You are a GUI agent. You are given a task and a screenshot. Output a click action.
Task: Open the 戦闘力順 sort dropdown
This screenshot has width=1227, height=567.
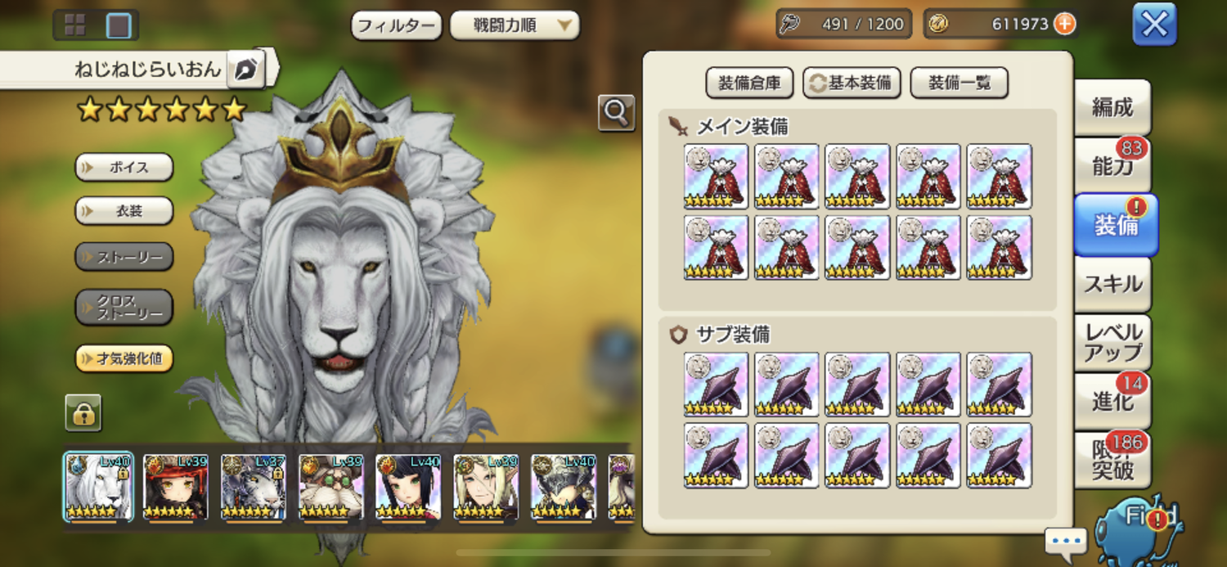[515, 25]
